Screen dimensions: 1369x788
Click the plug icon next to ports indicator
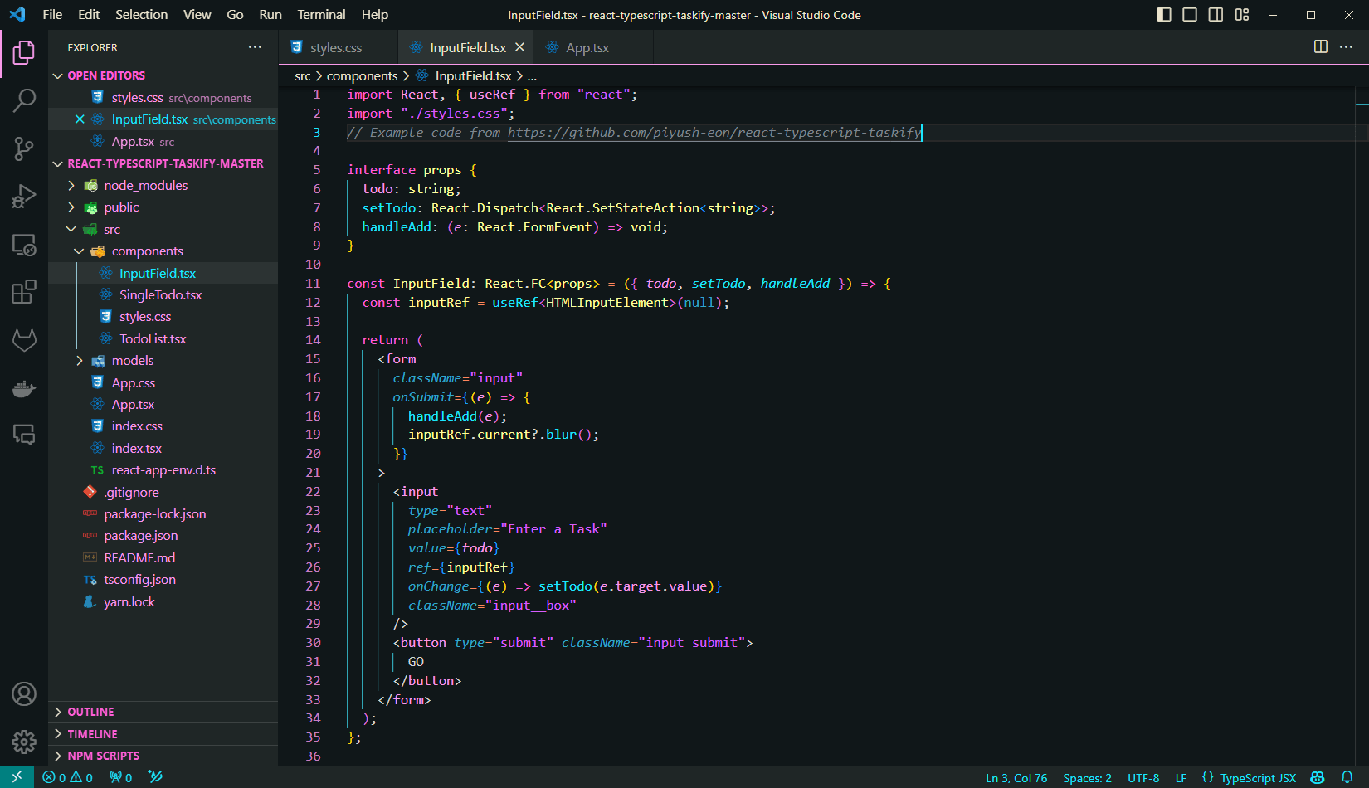[x=155, y=778]
